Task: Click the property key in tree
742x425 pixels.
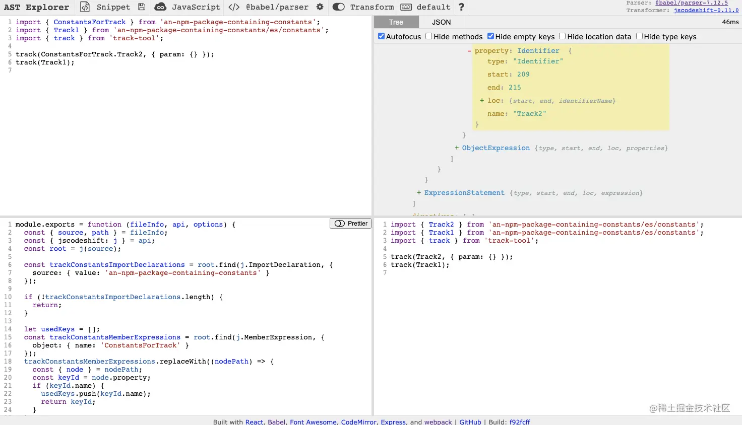Action: coord(491,51)
